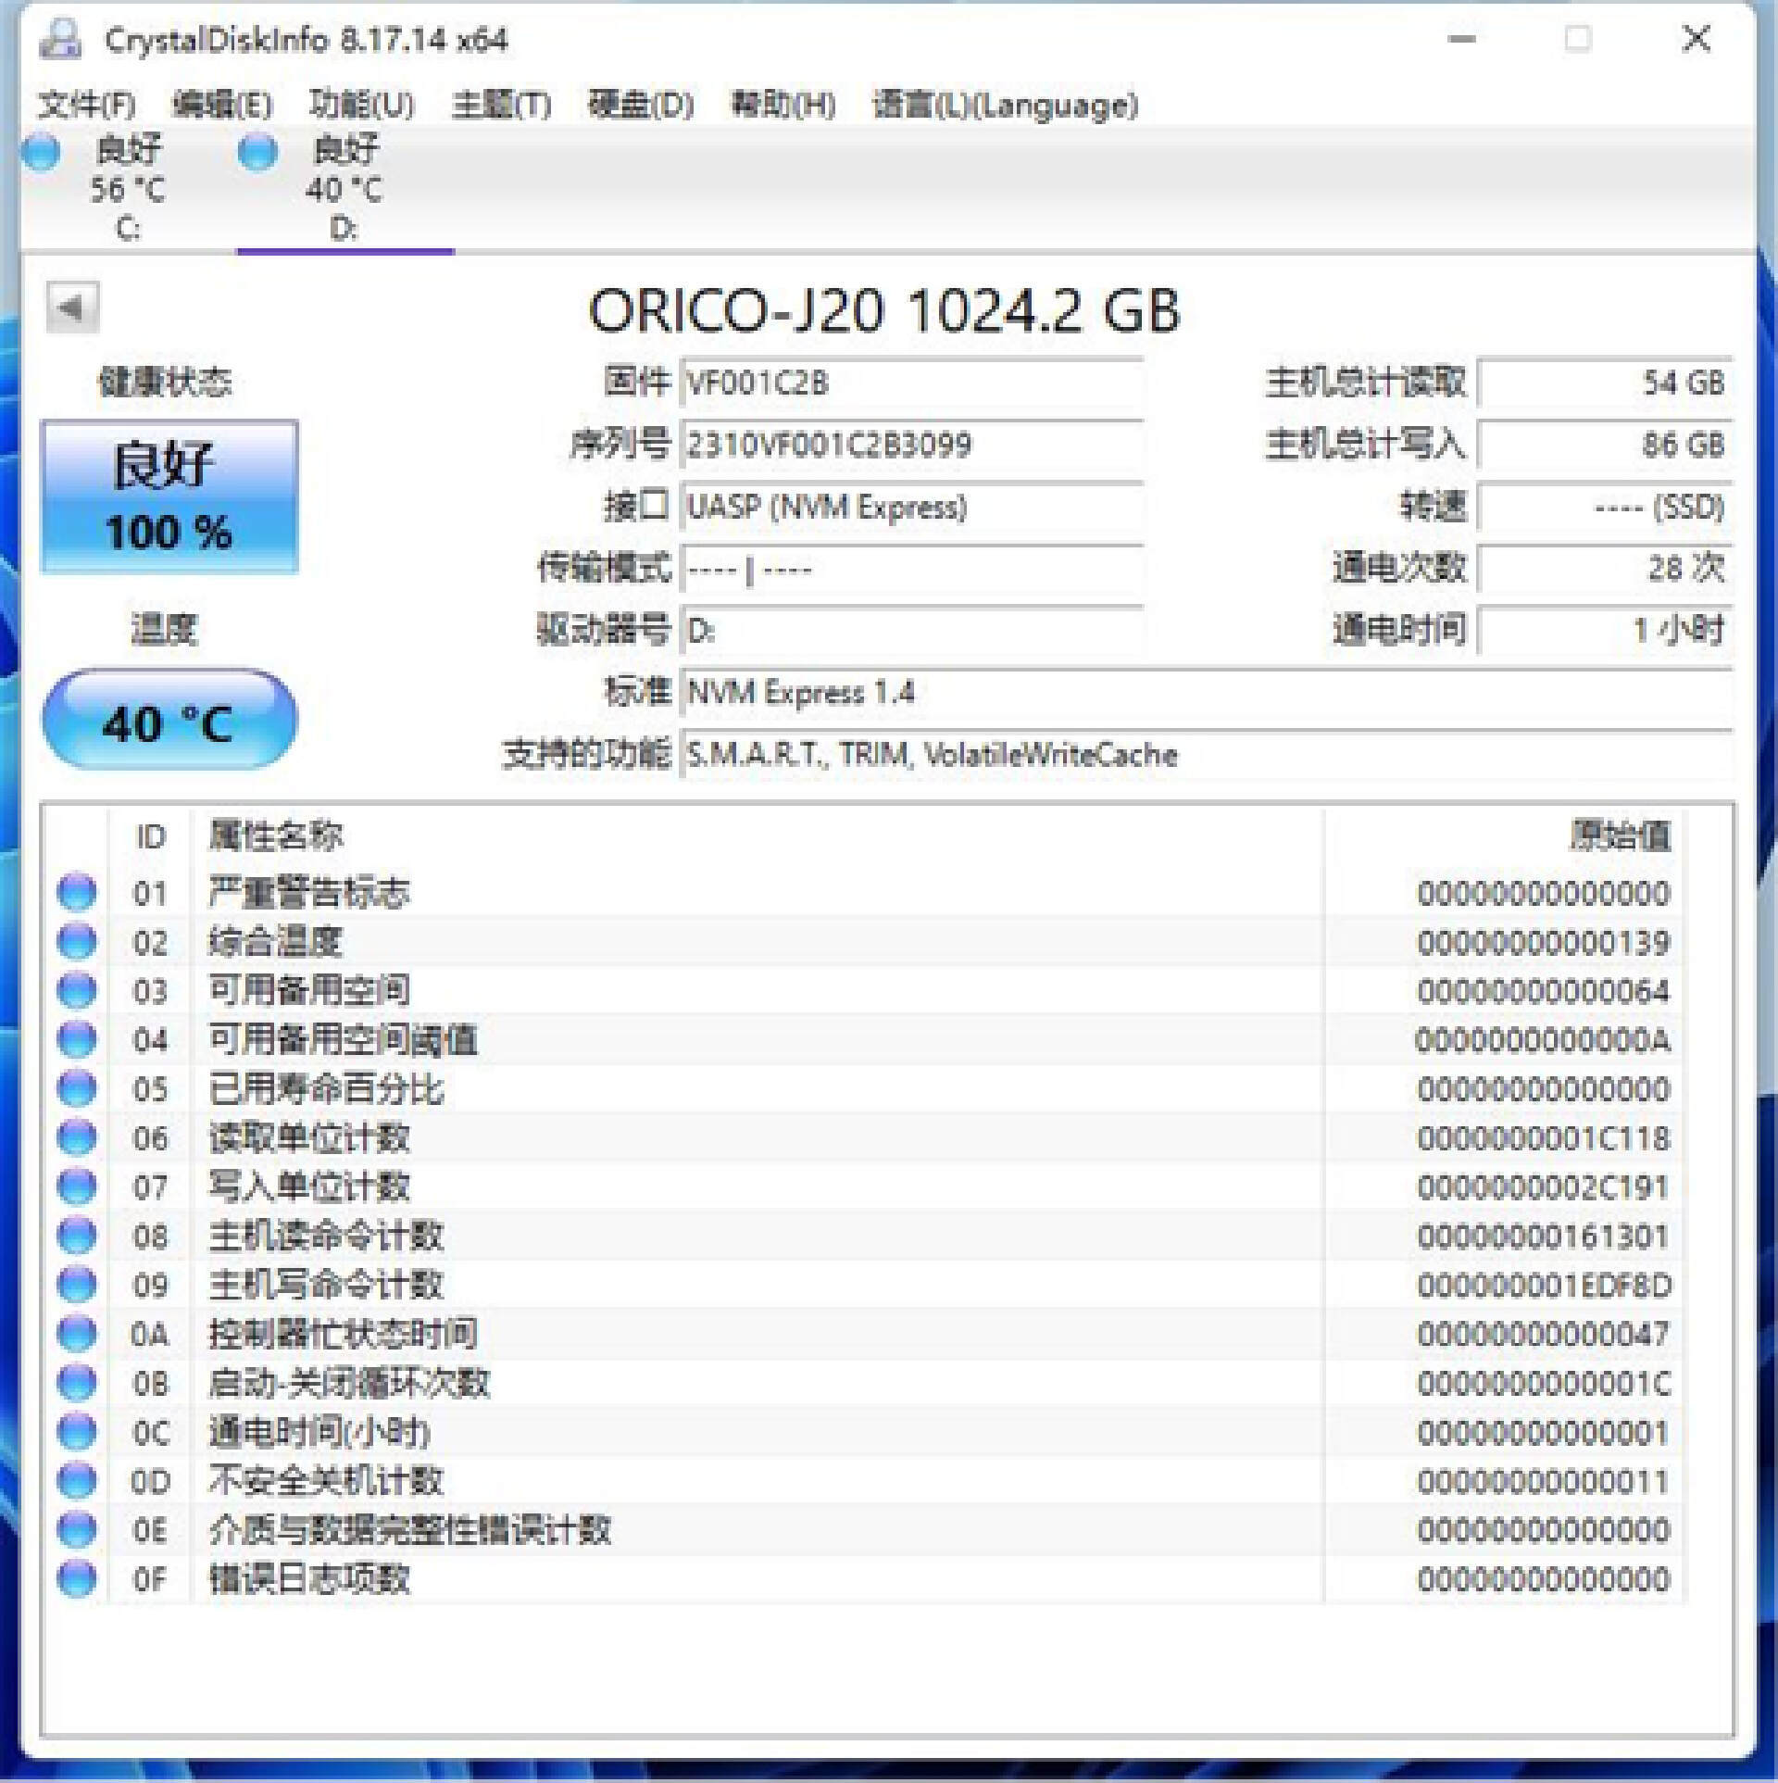Click the status icon of row 0E 介质与数据完整性错误计数

tap(77, 1530)
